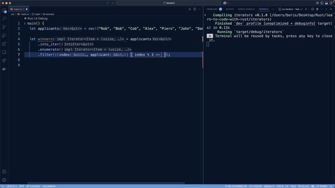This screenshot has height=188, width=335.
Task: Click '.enumerate()' on line 6
Action: point(50,50)
